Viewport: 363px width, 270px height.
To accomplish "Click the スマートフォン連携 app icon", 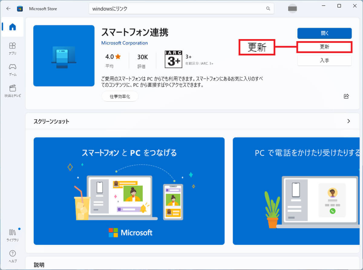I will (64, 56).
